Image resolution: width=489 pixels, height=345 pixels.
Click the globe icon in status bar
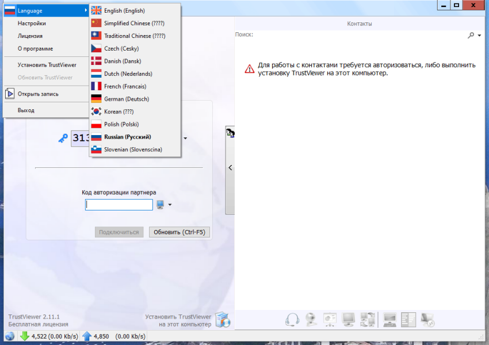coord(10,336)
